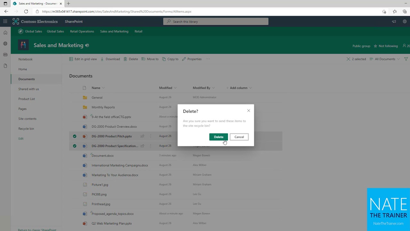Uncheck DG-2000 Product Pitch.pptx selection circle
410x231 pixels.
click(75, 136)
